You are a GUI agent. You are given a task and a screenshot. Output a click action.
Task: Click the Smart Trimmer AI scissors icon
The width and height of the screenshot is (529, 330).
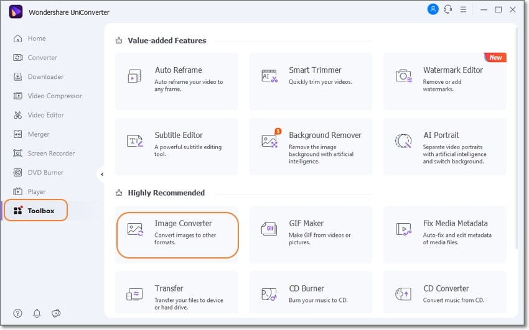click(269, 76)
